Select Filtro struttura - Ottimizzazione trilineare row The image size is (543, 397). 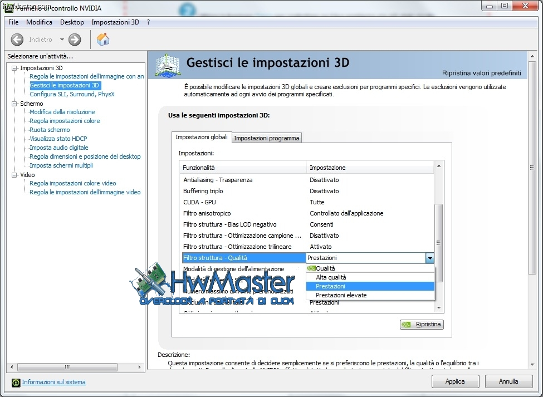click(x=307, y=247)
